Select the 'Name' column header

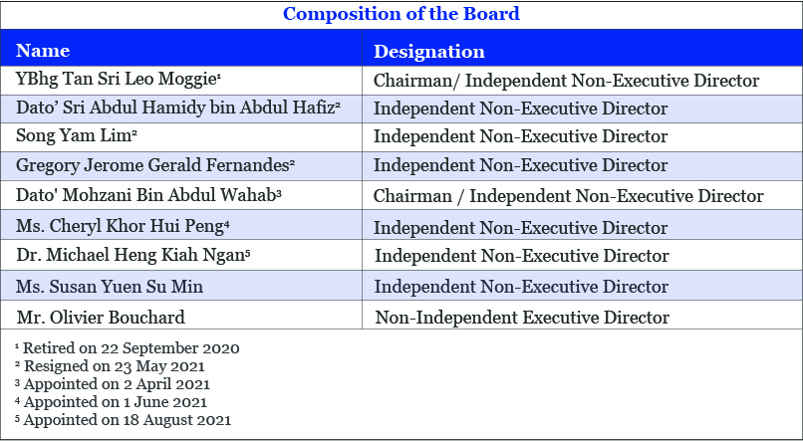(43, 51)
